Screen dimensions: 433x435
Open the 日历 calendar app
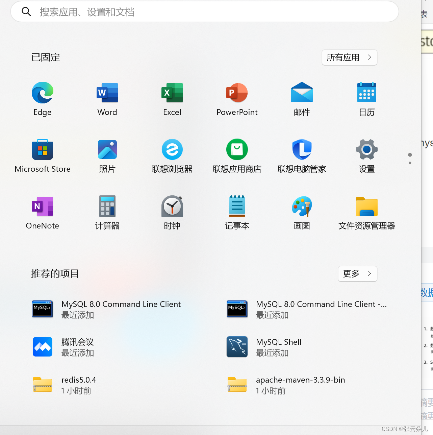(x=367, y=92)
